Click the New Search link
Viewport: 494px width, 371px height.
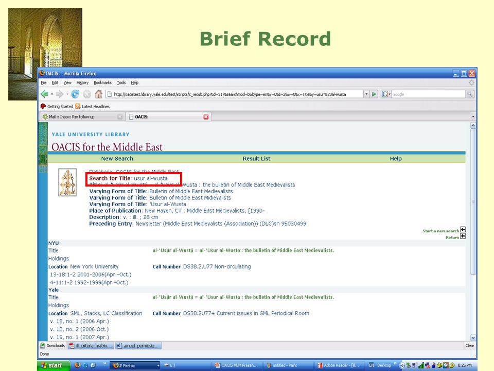click(x=117, y=159)
